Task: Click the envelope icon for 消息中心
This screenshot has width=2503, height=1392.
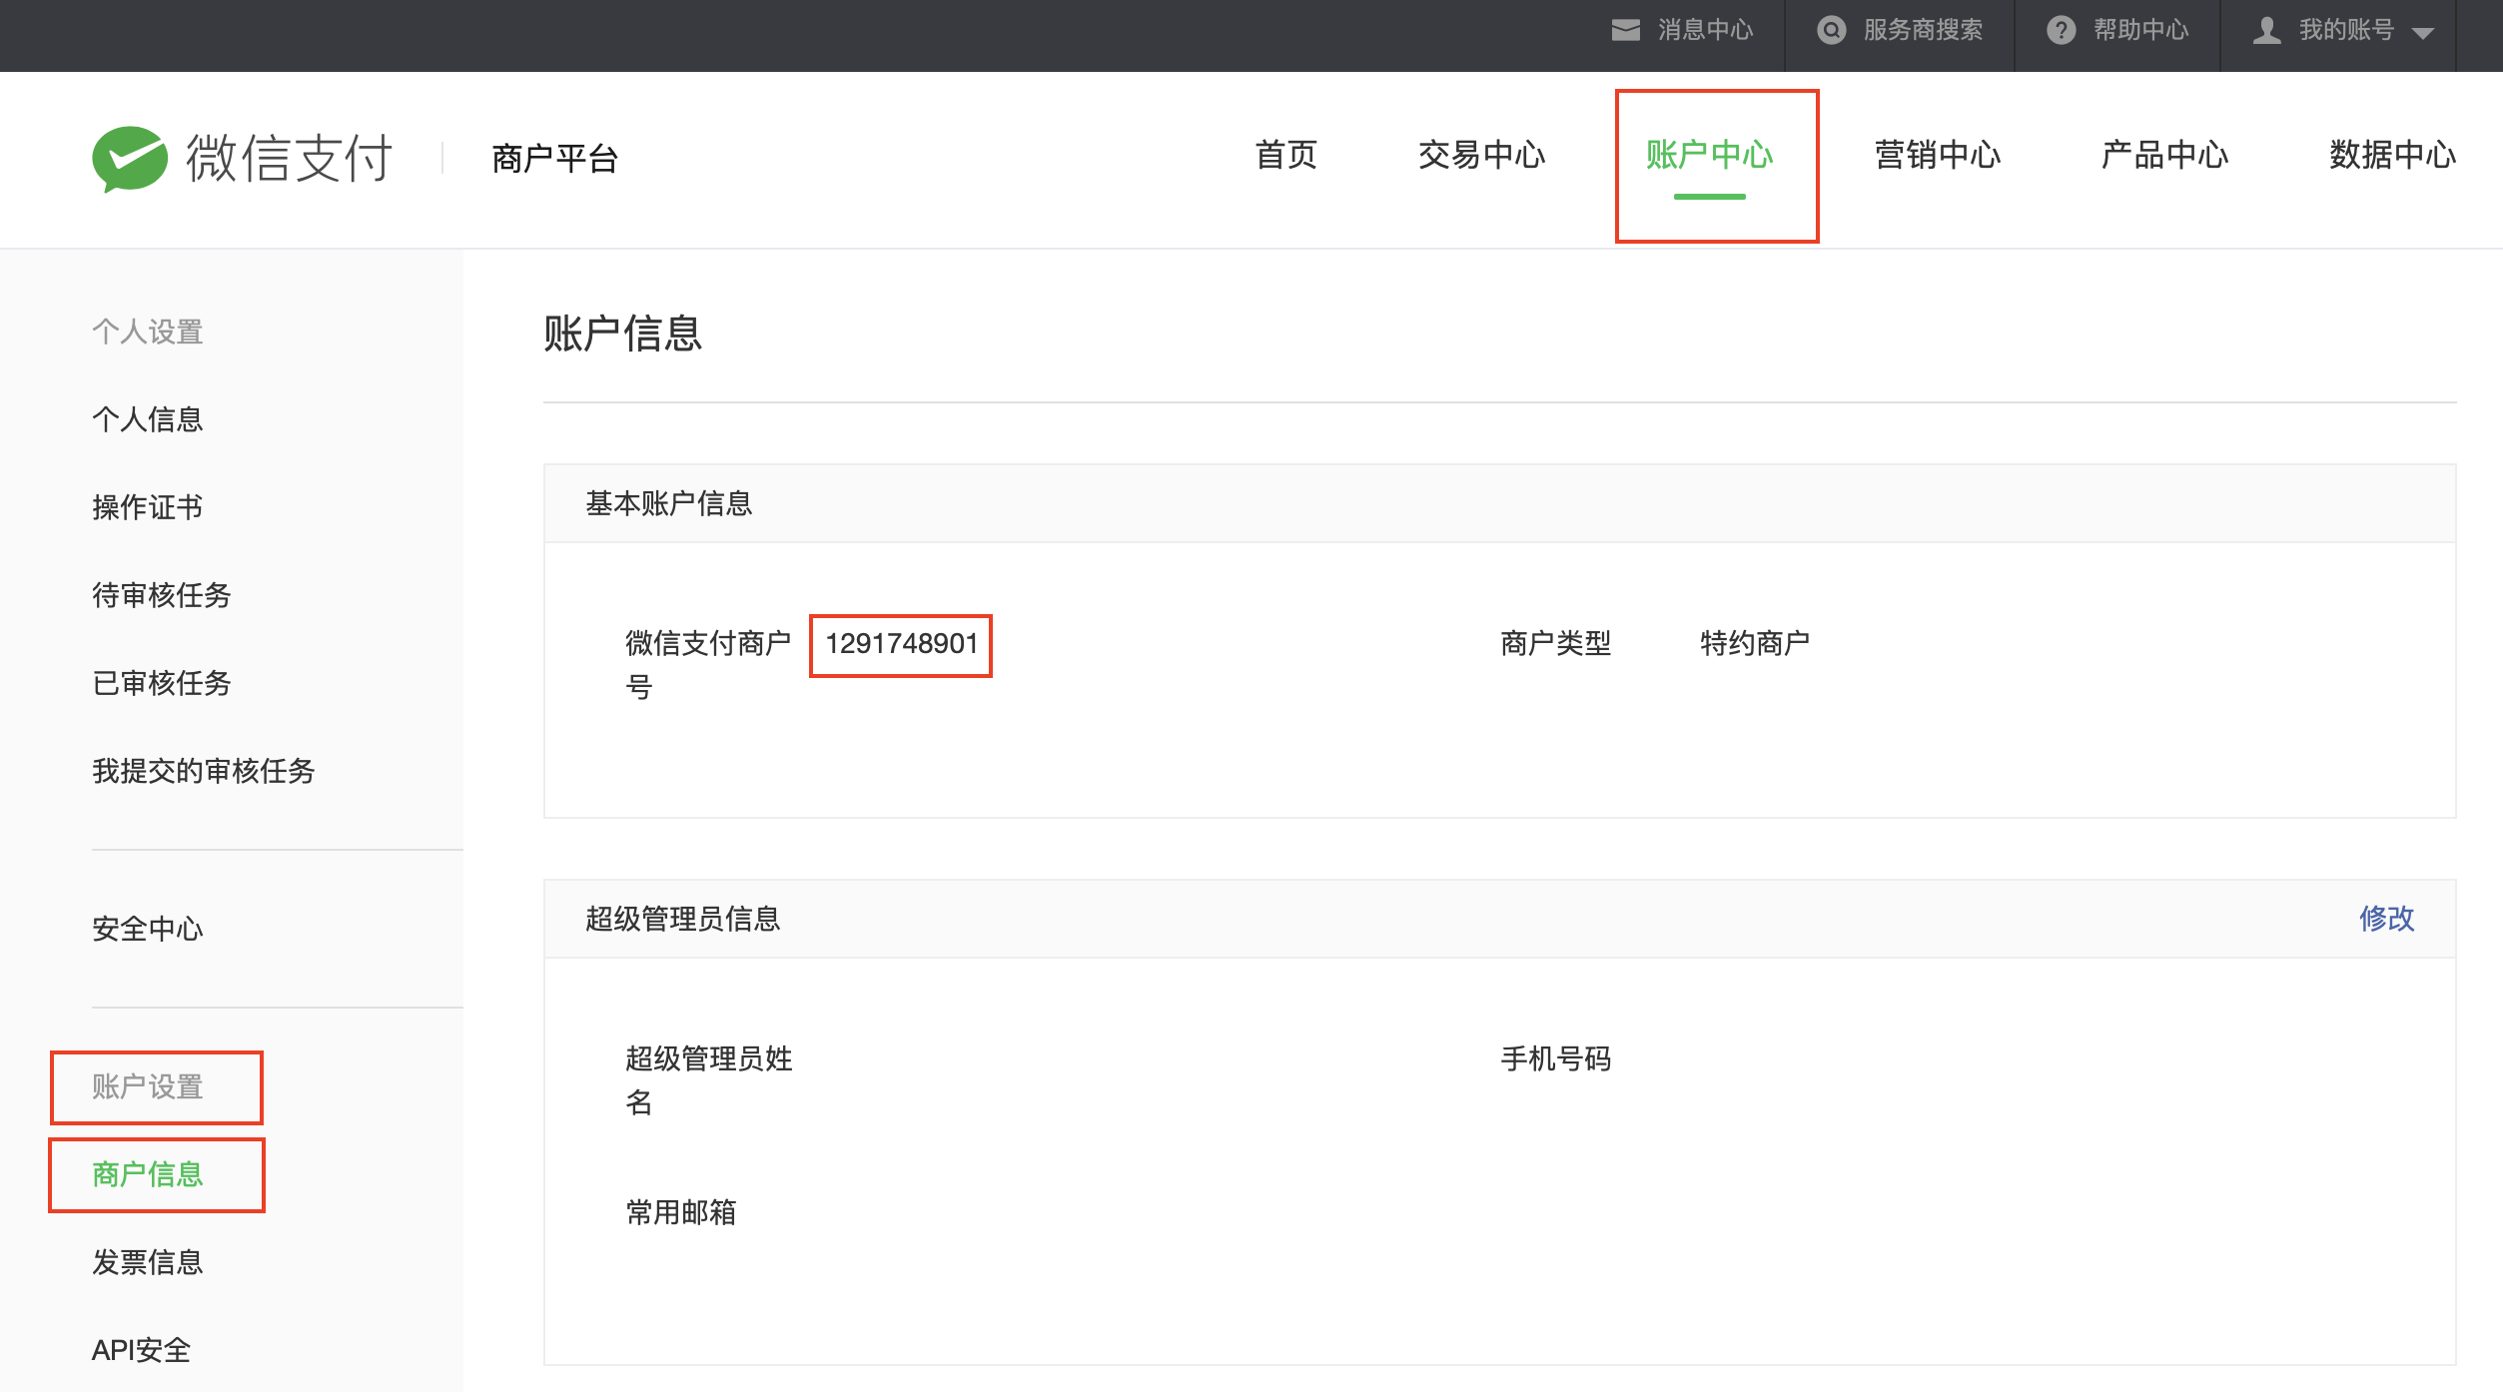Action: 1625,30
